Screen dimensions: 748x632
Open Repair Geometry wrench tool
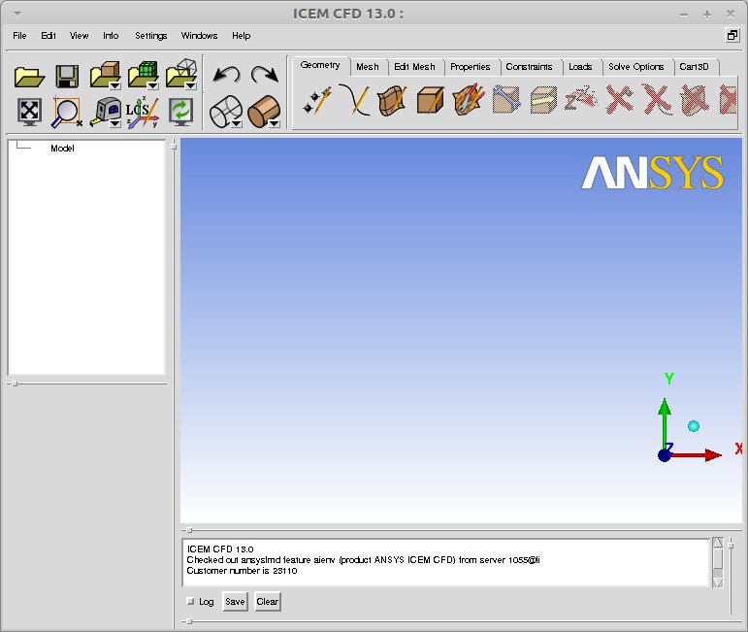506,99
